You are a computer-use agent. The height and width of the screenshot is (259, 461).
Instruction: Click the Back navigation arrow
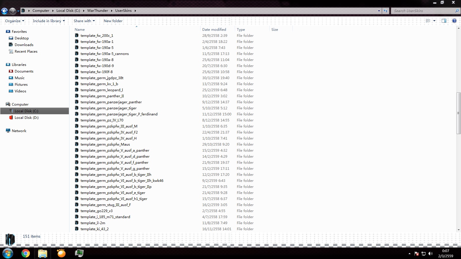(4, 11)
